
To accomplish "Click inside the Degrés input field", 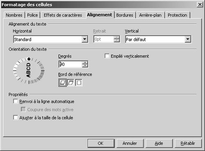I will [71, 64].
